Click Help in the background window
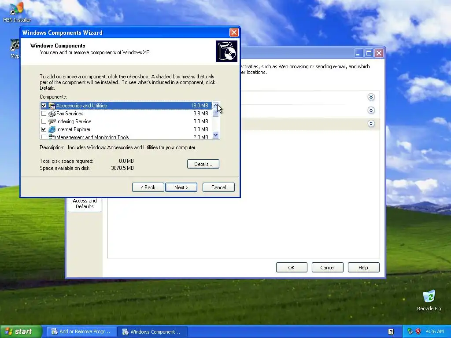Viewport: 451px width, 338px height. tap(363, 268)
